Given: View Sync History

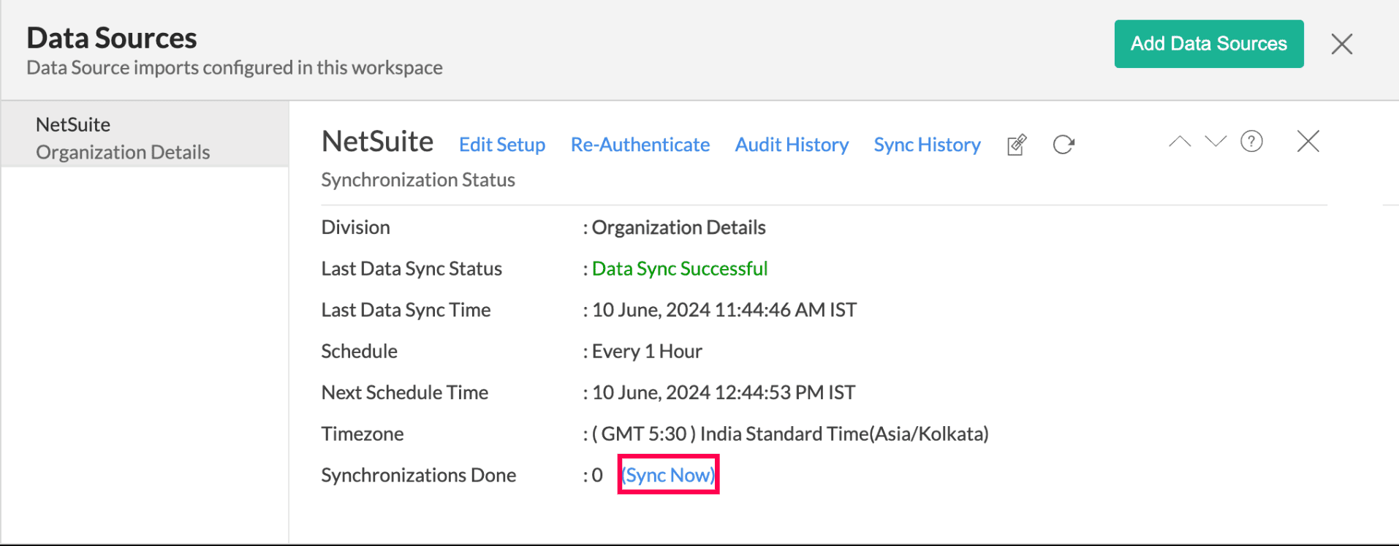Looking at the screenshot, I should point(927,145).
